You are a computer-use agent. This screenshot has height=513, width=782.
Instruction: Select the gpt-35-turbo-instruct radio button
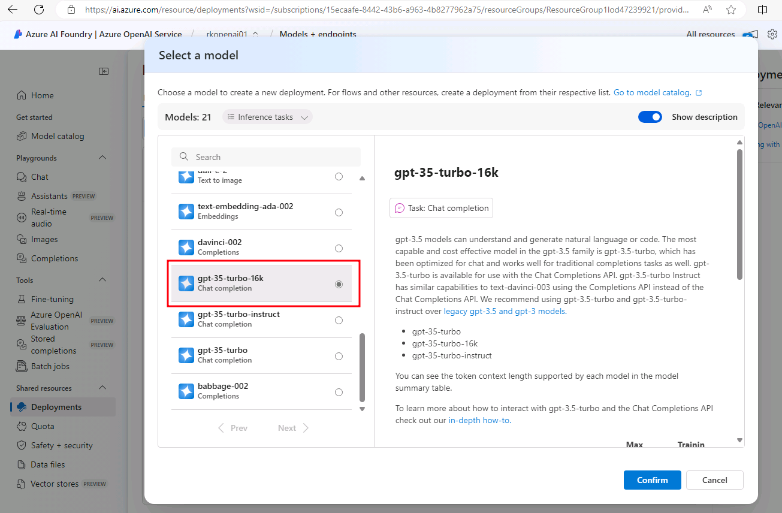(339, 320)
